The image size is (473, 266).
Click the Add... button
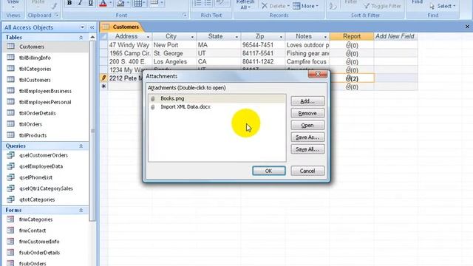(x=307, y=101)
